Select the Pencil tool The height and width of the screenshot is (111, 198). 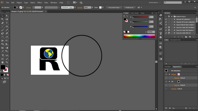[7, 30]
